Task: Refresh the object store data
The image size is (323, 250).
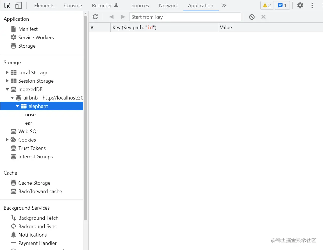Action: [x=95, y=17]
